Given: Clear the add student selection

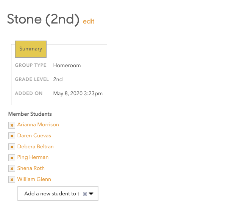Looking at the screenshot, I should click(85, 194).
